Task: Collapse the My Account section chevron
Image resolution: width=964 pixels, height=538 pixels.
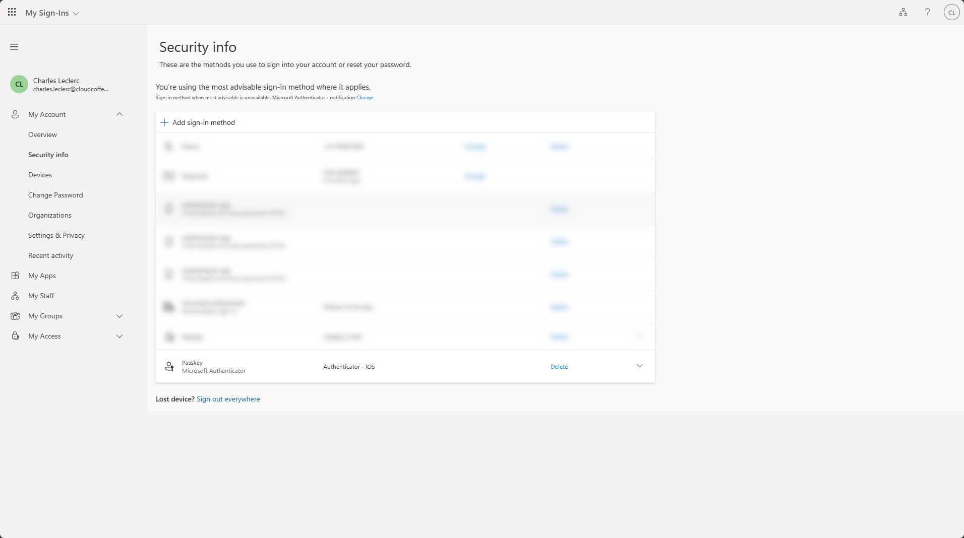Action: pyautogui.click(x=119, y=114)
